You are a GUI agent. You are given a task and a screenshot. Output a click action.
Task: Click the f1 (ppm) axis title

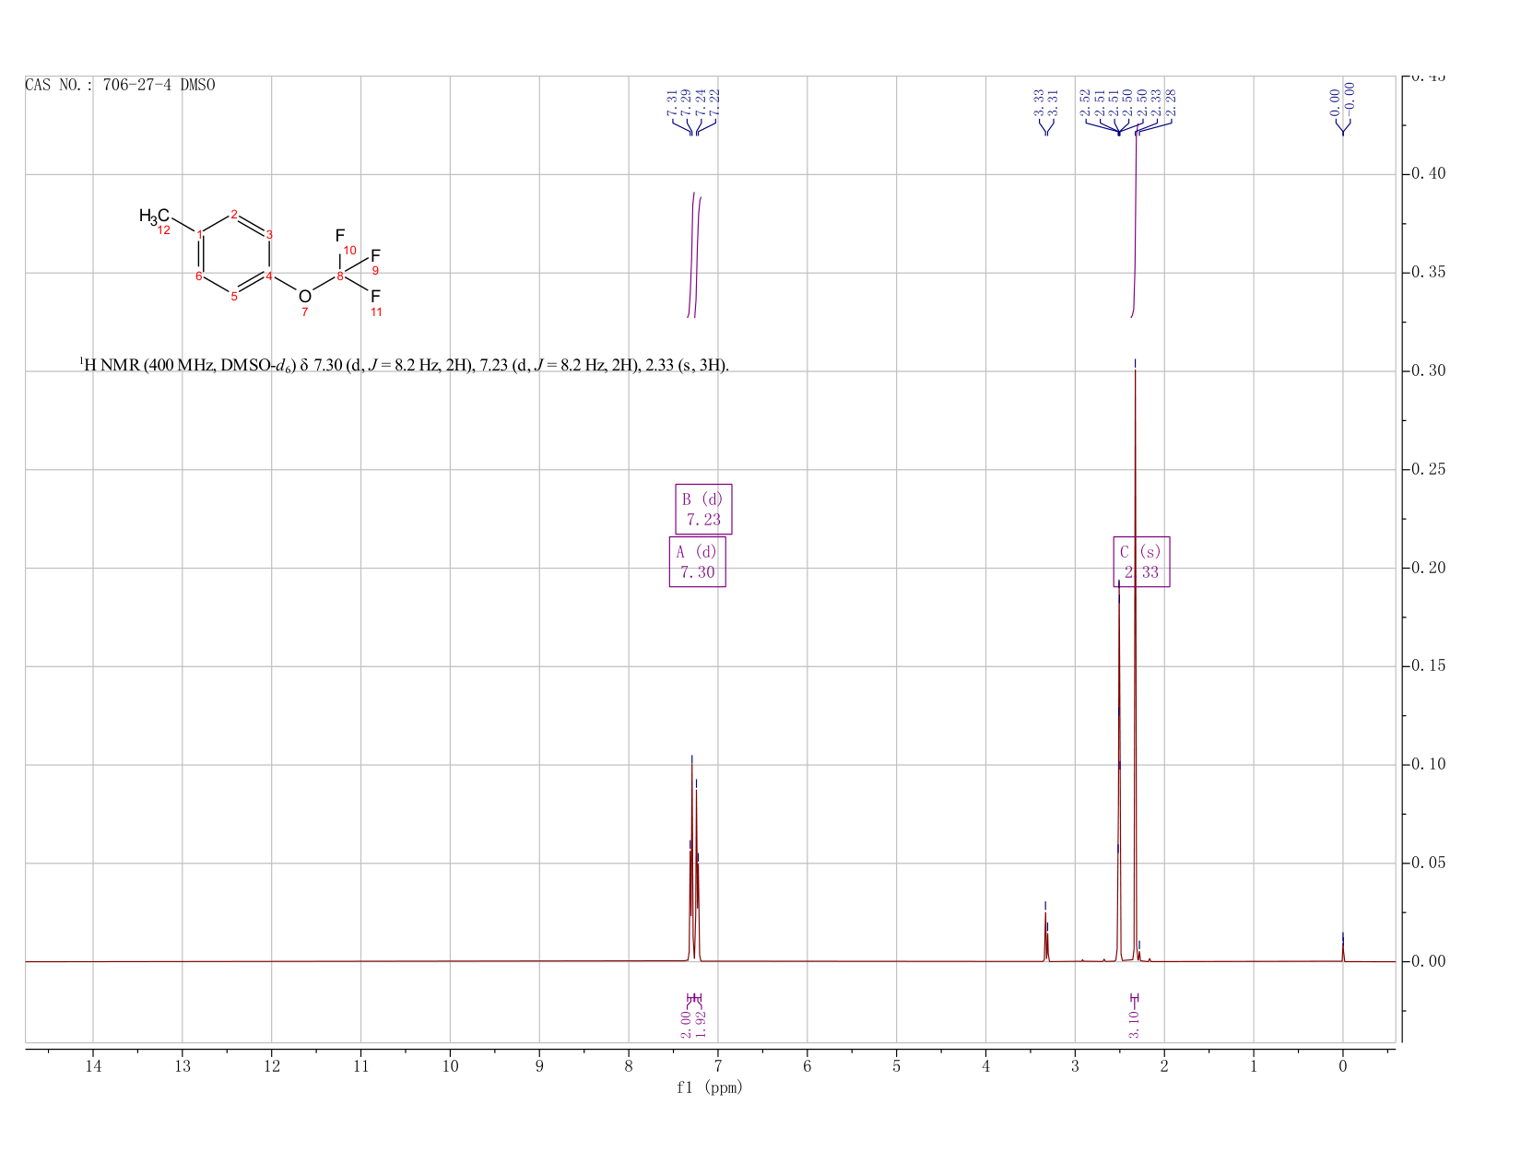click(710, 1087)
